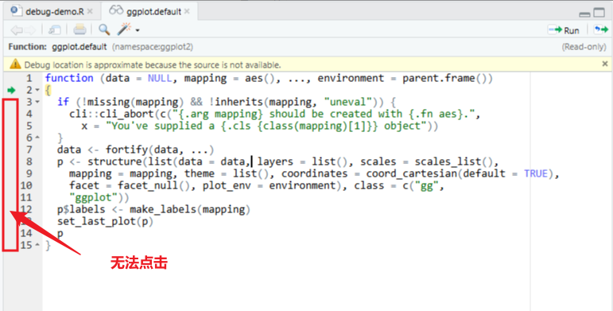Image resolution: width=613 pixels, height=311 pixels.
Task: Click 'facet_null()' in line 10
Action: pyautogui.click(x=154, y=185)
